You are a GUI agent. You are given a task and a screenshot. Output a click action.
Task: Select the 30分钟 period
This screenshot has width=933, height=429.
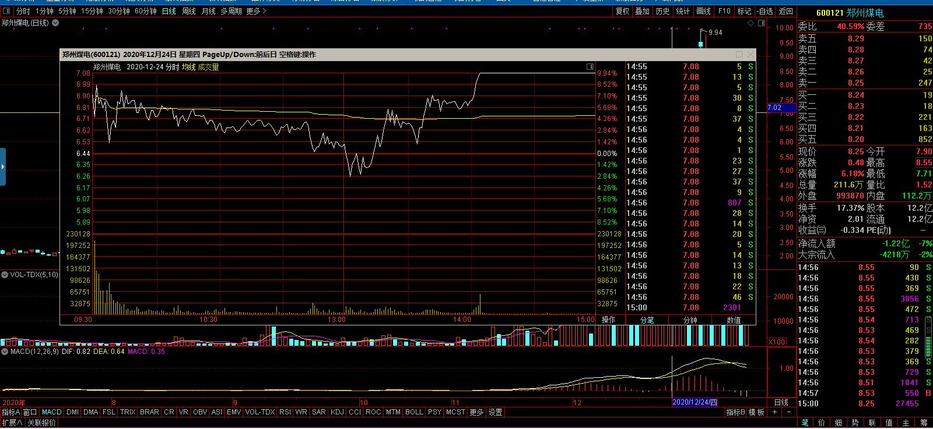(119, 11)
